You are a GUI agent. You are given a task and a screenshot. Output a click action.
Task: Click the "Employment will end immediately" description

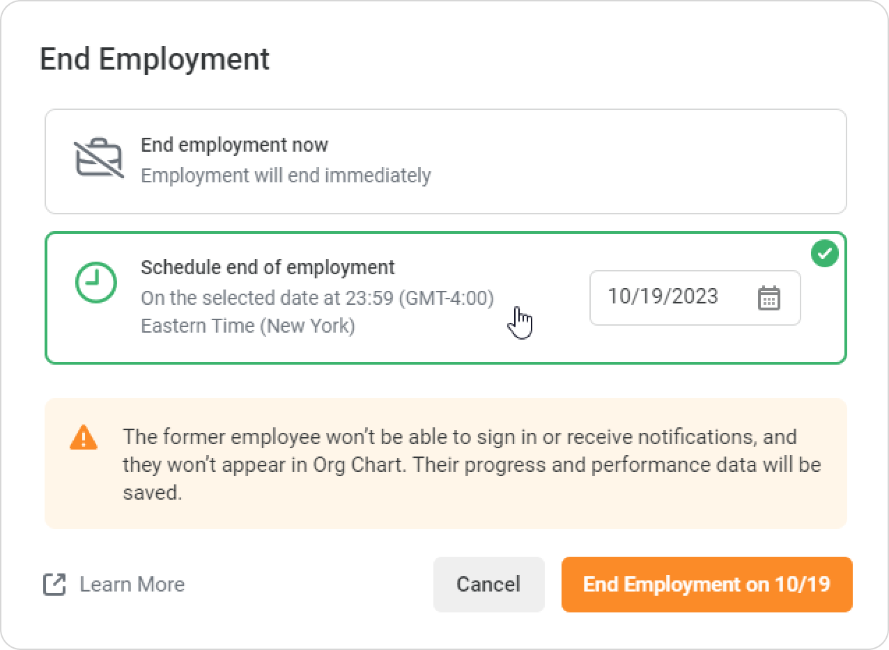(286, 175)
